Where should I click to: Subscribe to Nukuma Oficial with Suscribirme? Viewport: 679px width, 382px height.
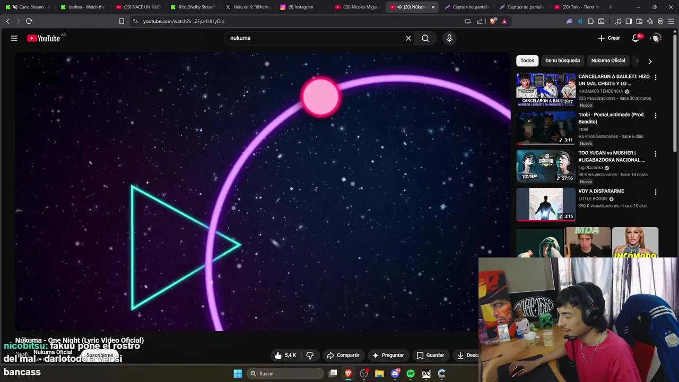coord(100,355)
